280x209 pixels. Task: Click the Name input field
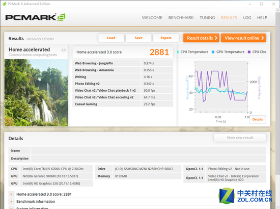(x=148, y=151)
